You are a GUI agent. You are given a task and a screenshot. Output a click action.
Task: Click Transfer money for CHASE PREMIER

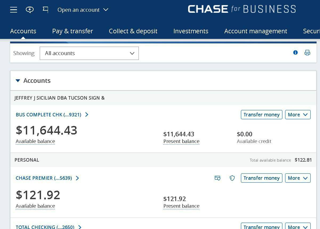(261, 178)
